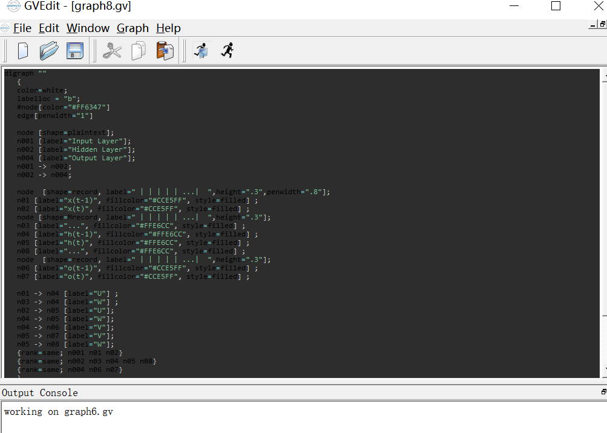Viewport: 607px width, 433px height.
Task: Click the 'Output Console' panel title
Action: click(x=40, y=392)
